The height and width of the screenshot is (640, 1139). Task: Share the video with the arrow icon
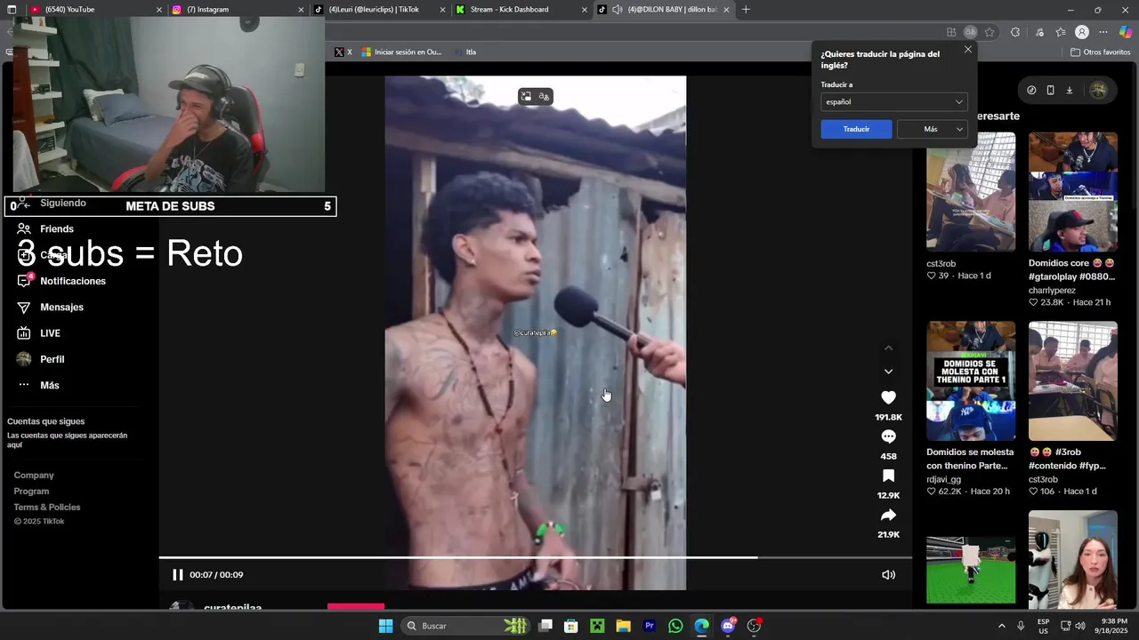coord(888,516)
